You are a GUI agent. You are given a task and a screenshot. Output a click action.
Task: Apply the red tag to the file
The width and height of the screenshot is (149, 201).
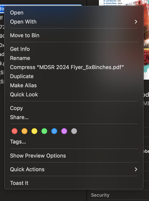click(14, 131)
